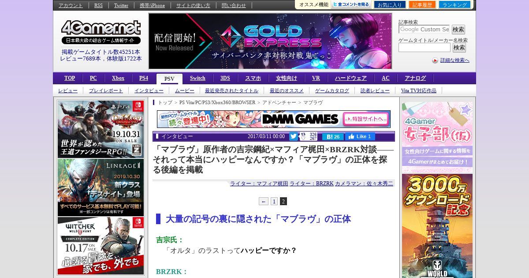Screen dimensions: 529x278
Task: Open 問い合わせ link
Action: pos(234,5)
